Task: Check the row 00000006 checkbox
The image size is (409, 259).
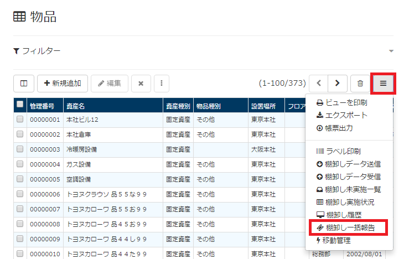Action: point(20,194)
